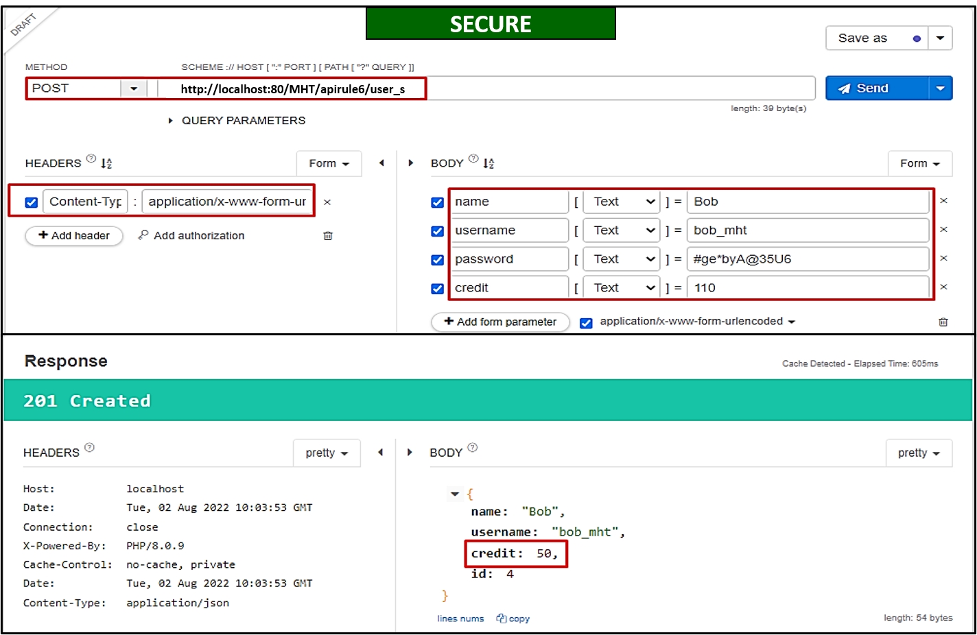Delete body parameters with trash icon
Viewport: 977px width, 635px height.
point(943,322)
